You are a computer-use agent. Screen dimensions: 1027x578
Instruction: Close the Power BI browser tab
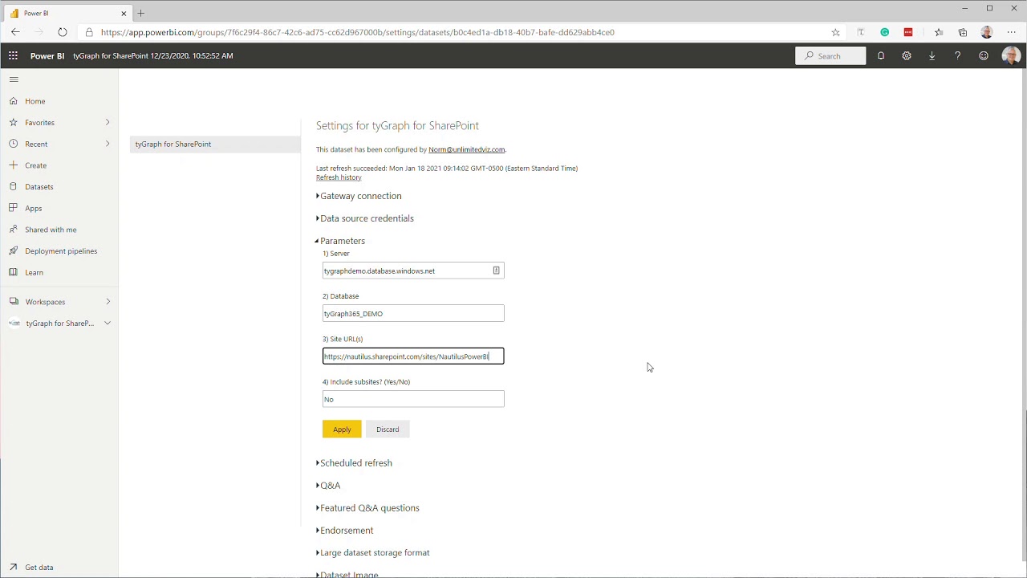click(x=124, y=13)
